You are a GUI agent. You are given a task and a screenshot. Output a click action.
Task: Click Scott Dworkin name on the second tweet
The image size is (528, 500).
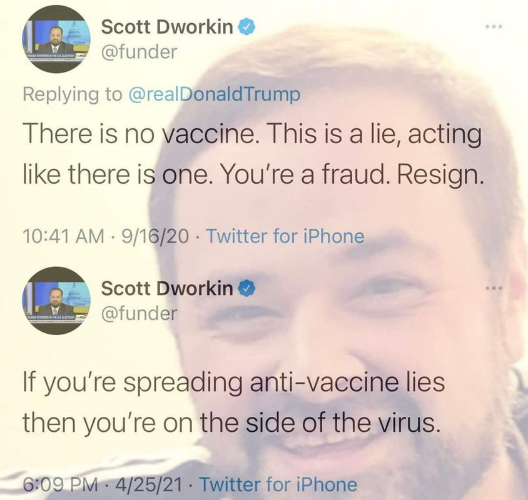167,288
